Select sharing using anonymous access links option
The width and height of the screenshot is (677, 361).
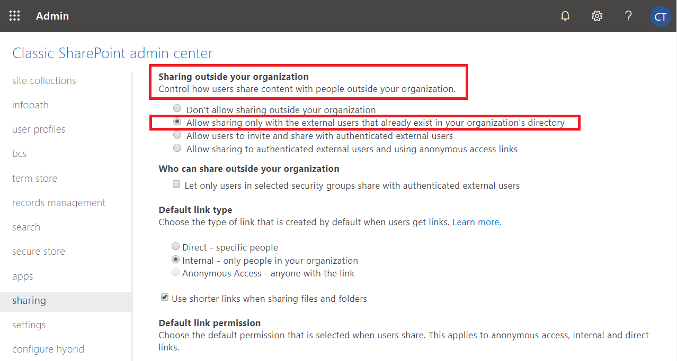(x=177, y=149)
